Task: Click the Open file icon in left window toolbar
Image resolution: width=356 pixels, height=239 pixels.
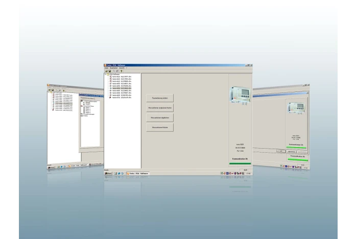Action: 50,90
